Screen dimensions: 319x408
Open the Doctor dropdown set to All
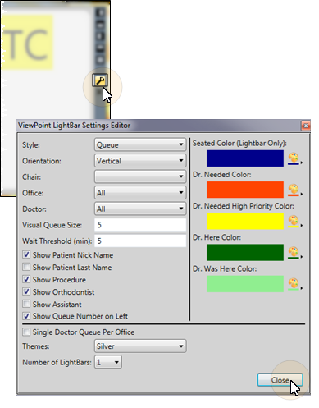click(x=140, y=209)
